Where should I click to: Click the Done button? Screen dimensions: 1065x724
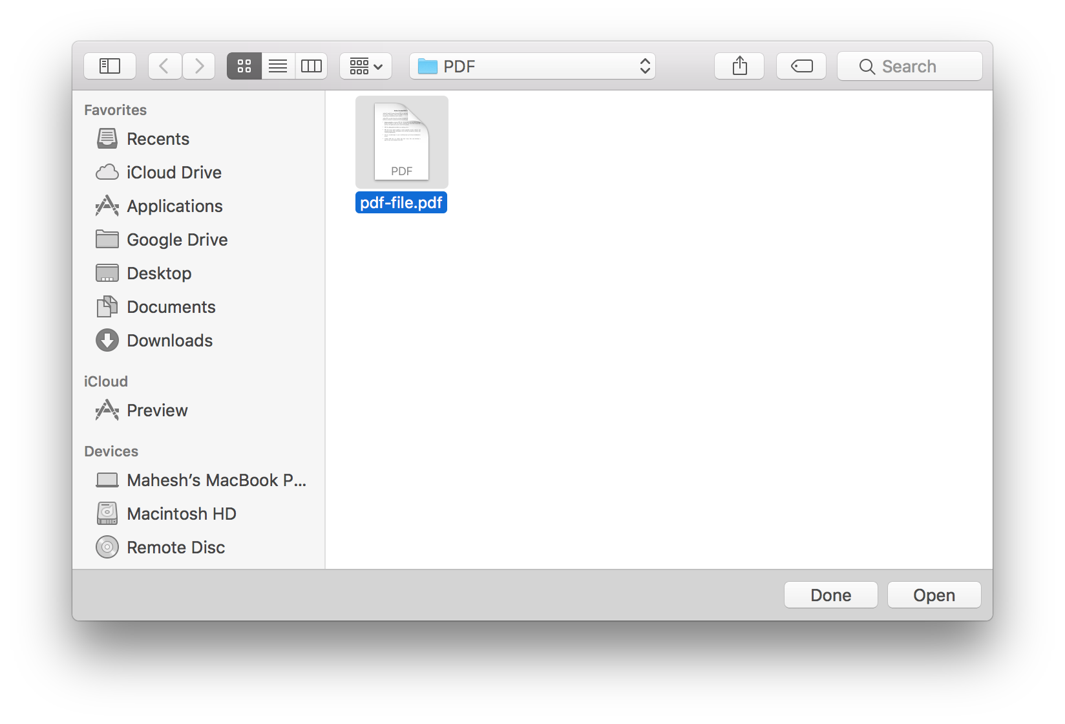(x=830, y=595)
